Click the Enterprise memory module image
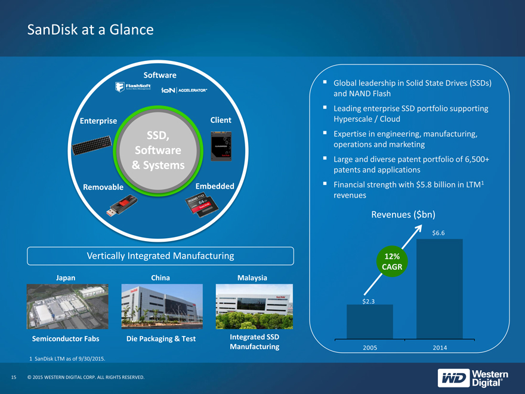 pyautogui.click(x=92, y=145)
